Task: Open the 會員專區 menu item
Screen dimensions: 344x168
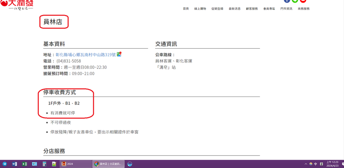Action: (269, 9)
